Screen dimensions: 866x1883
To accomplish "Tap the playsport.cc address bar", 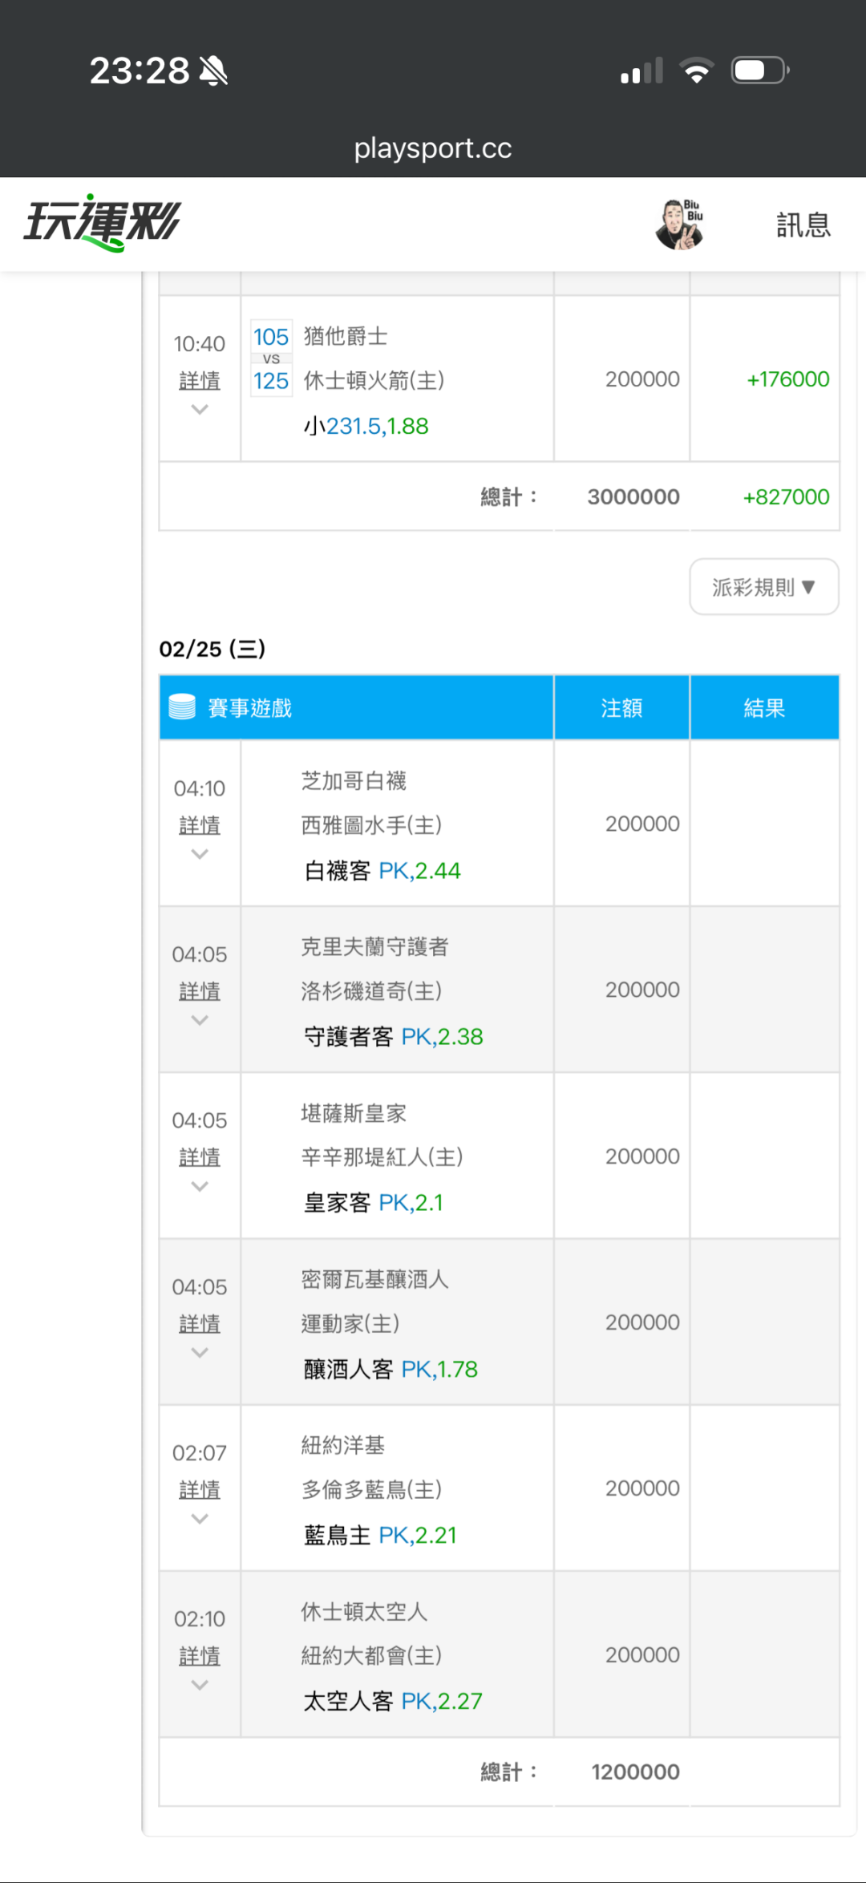I will pos(433,148).
